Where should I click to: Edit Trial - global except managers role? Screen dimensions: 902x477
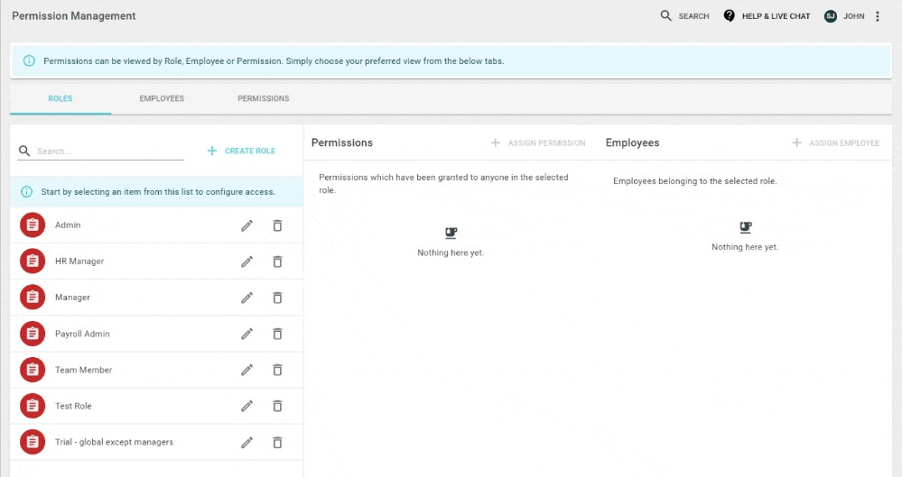[246, 443]
